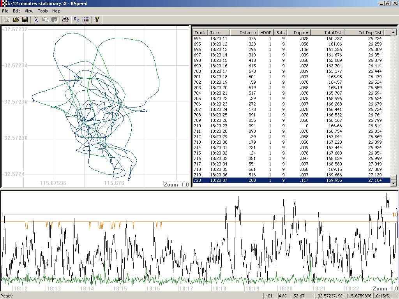
Task: Click the data table grid toolbar icon
Action: point(86,19)
